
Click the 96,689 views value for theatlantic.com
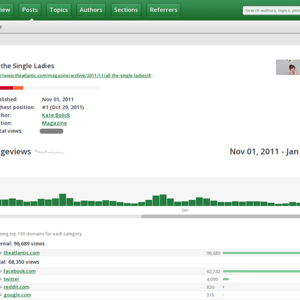[x=214, y=253]
